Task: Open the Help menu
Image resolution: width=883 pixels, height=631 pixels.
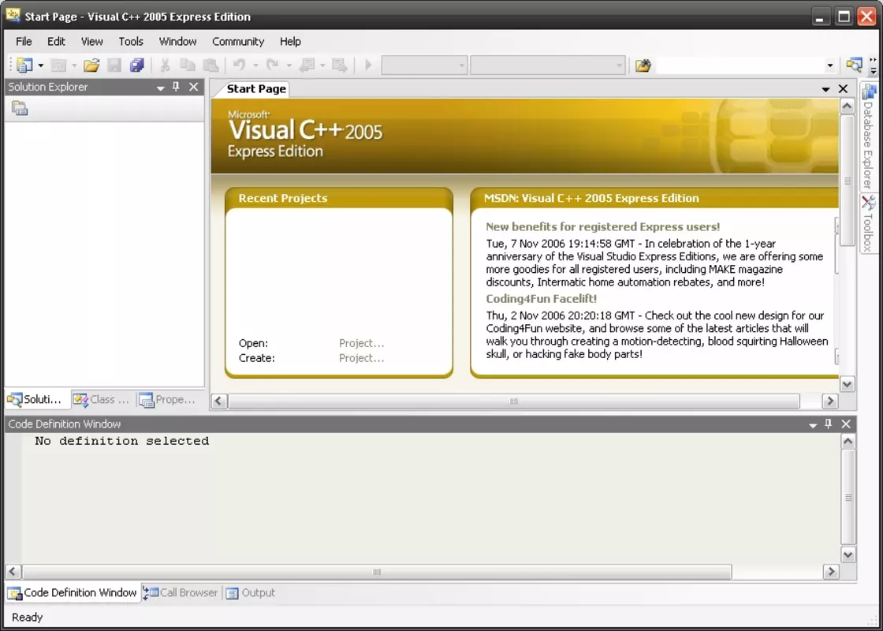Action: pyautogui.click(x=290, y=41)
